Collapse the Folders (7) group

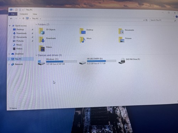click(x=36, y=24)
